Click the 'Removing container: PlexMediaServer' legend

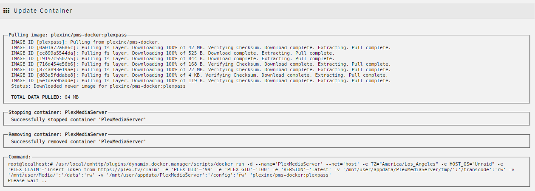58,134
